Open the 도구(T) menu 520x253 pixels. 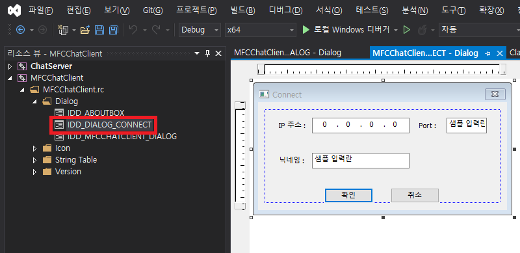click(453, 10)
